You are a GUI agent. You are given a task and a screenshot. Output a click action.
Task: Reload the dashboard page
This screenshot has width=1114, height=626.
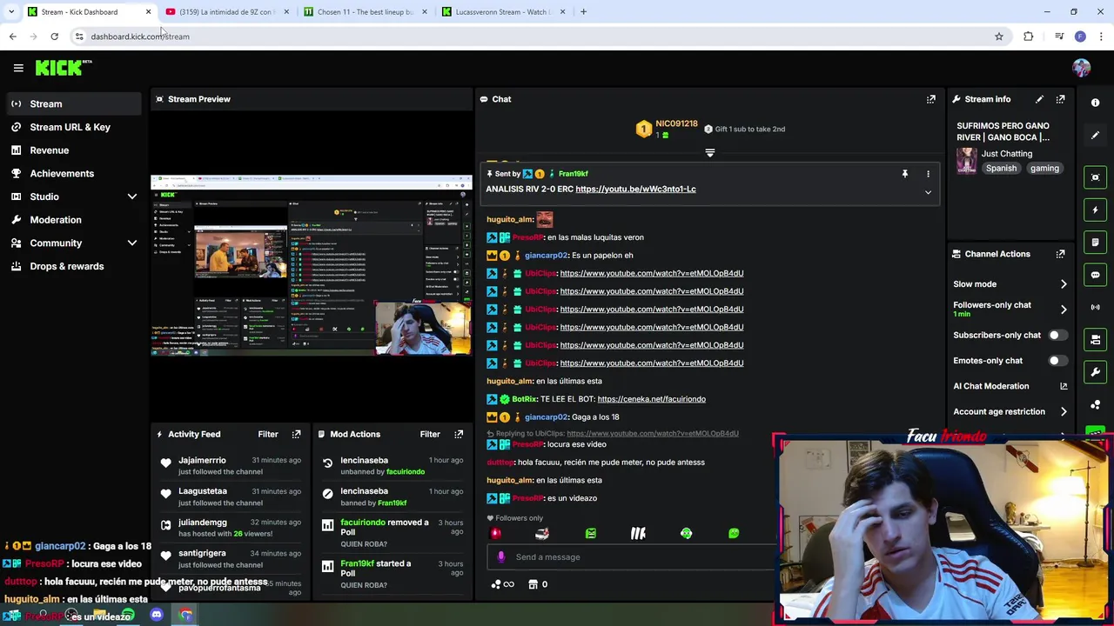[x=54, y=37]
